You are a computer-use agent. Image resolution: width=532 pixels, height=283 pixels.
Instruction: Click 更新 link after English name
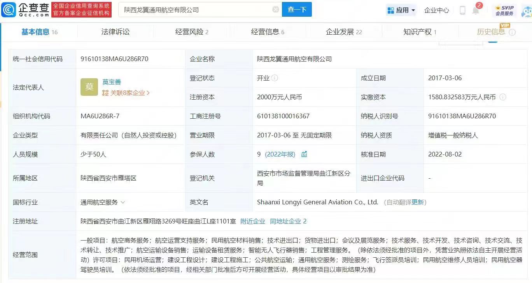(418, 202)
